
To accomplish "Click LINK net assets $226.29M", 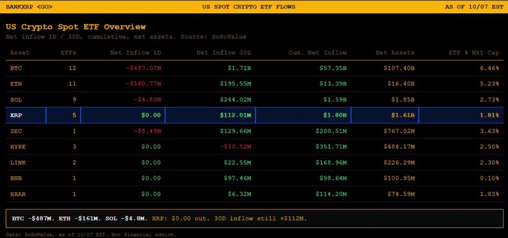I will tap(399, 163).
